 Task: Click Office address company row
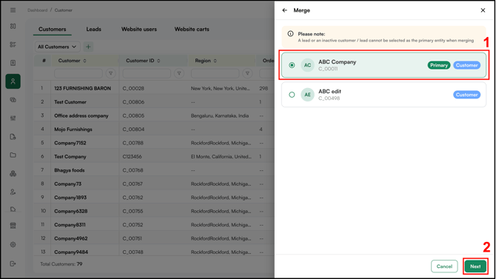tap(154, 115)
